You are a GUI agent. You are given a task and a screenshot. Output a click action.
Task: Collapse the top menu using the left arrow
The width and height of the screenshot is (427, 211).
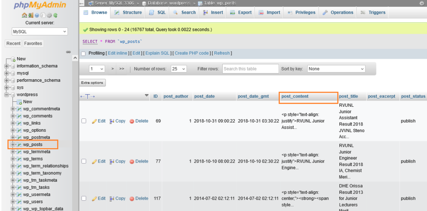82,3
